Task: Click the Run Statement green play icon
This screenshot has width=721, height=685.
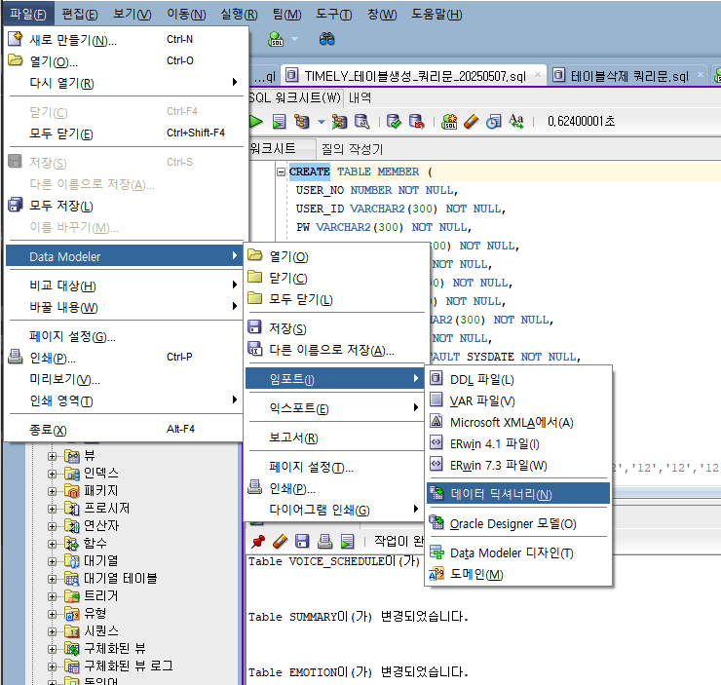Action: [255, 122]
